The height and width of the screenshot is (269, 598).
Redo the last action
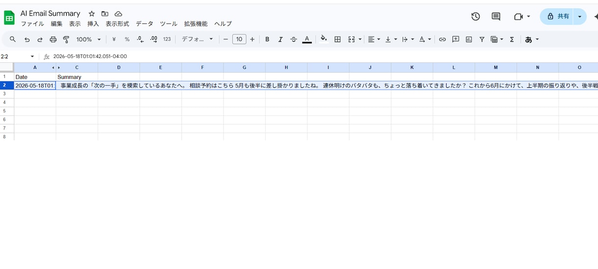(40, 39)
